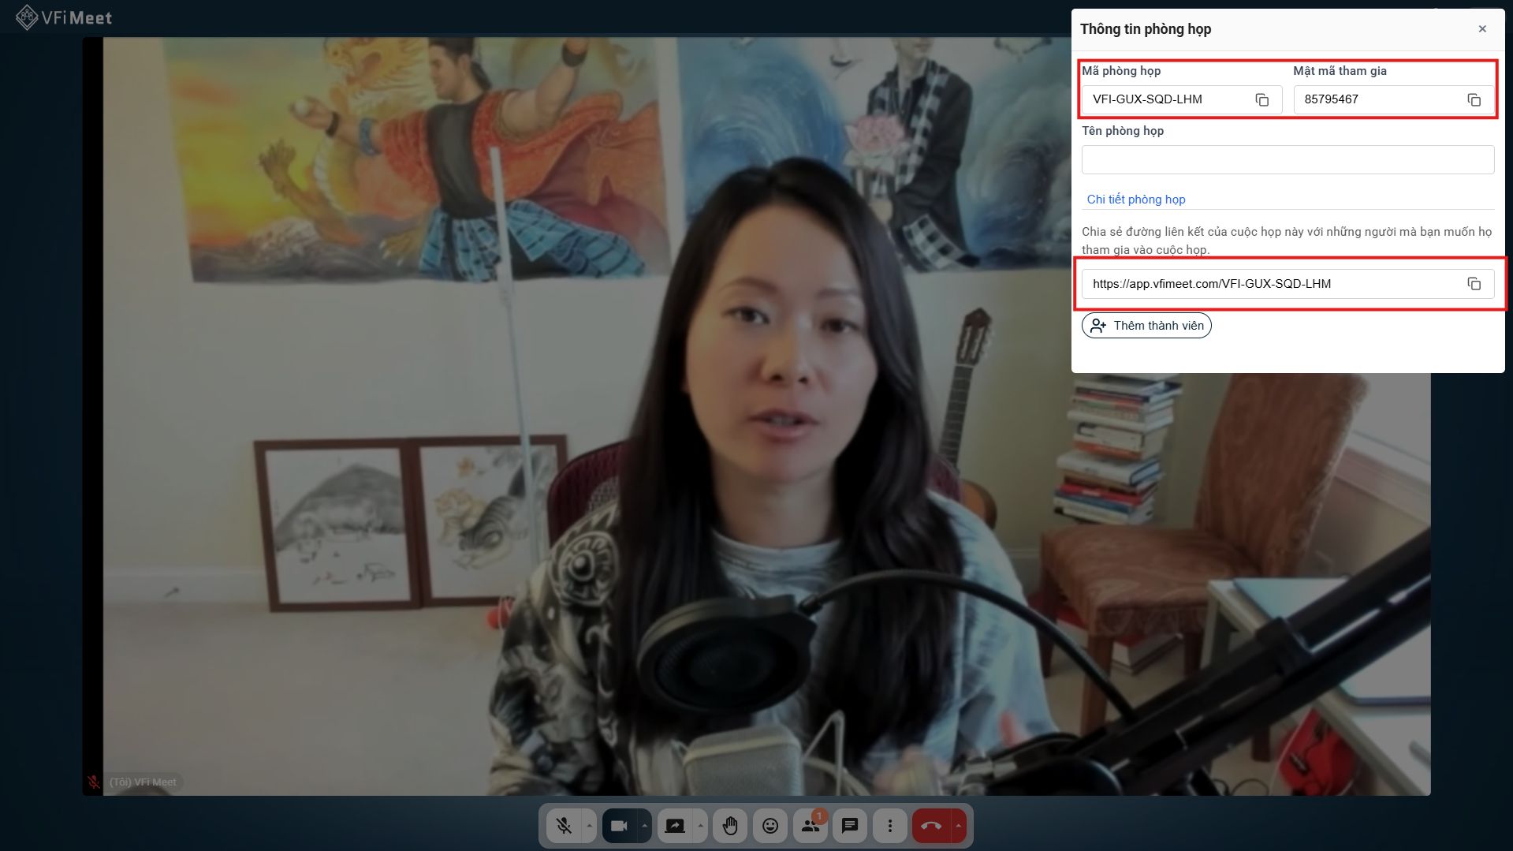
Task: Click the 'Tên phòng họp' input field
Action: [1287, 160]
